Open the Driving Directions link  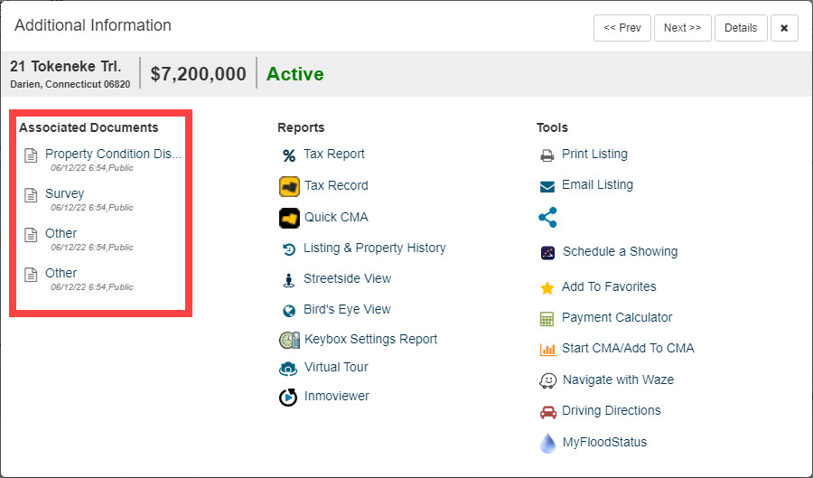click(612, 410)
